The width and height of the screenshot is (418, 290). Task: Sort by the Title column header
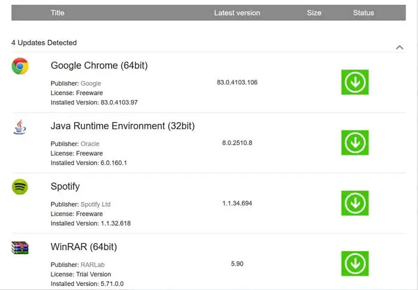58,13
